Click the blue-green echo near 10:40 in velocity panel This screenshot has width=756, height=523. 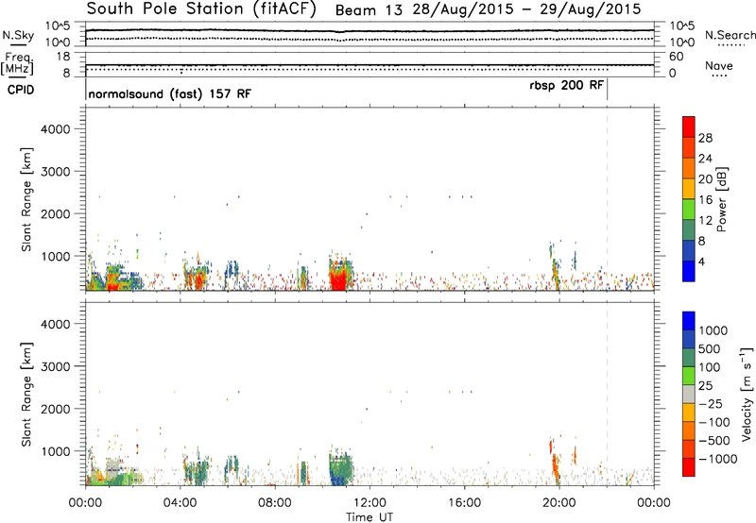coord(340,468)
